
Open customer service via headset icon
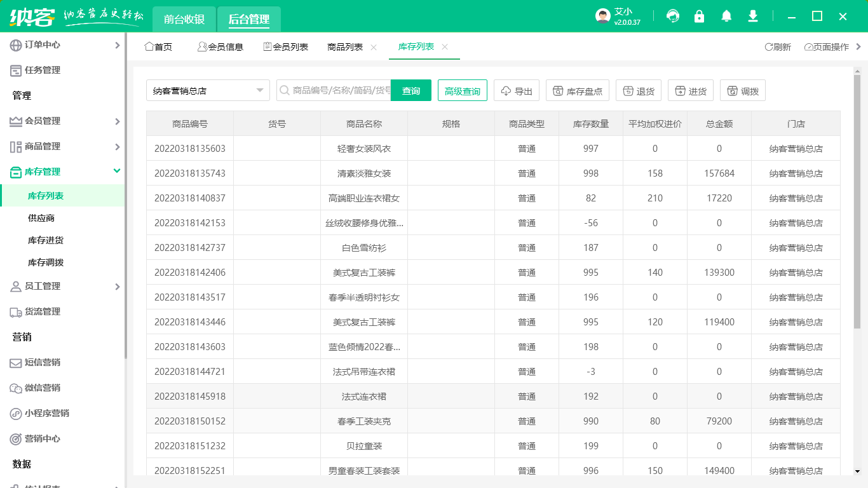[x=673, y=16]
